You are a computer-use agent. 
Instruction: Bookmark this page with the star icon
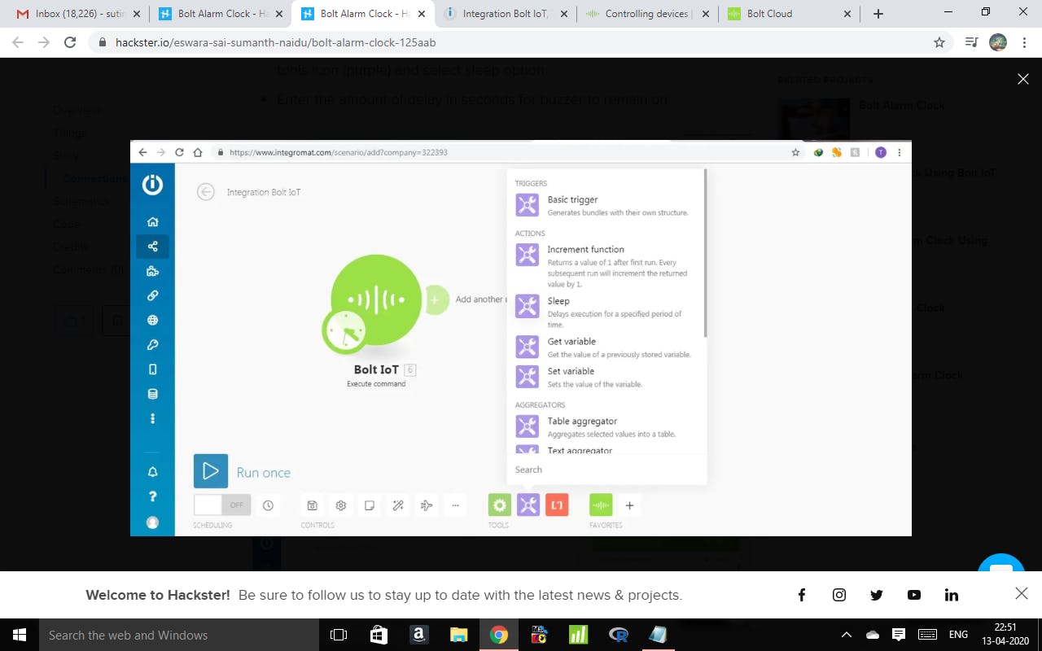click(939, 42)
